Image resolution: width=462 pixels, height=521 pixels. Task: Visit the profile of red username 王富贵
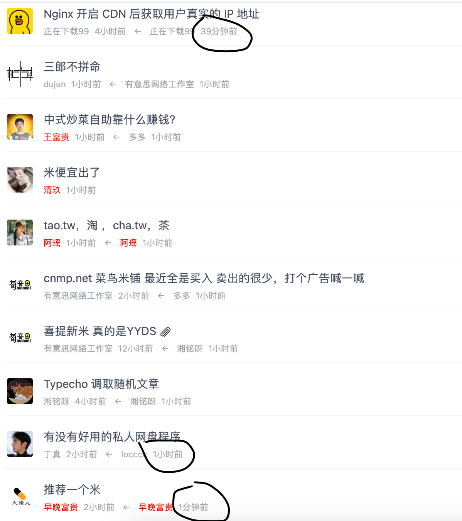[56, 137]
